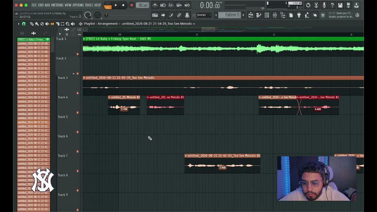The width and height of the screenshot is (377, 212).
Task: Select the playlist Draw pencil tool
Action: pos(32,24)
